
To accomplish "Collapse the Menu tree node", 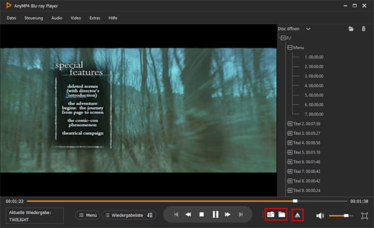I will [x=290, y=47].
